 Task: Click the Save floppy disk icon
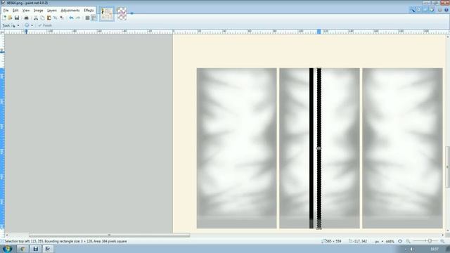[17, 18]
